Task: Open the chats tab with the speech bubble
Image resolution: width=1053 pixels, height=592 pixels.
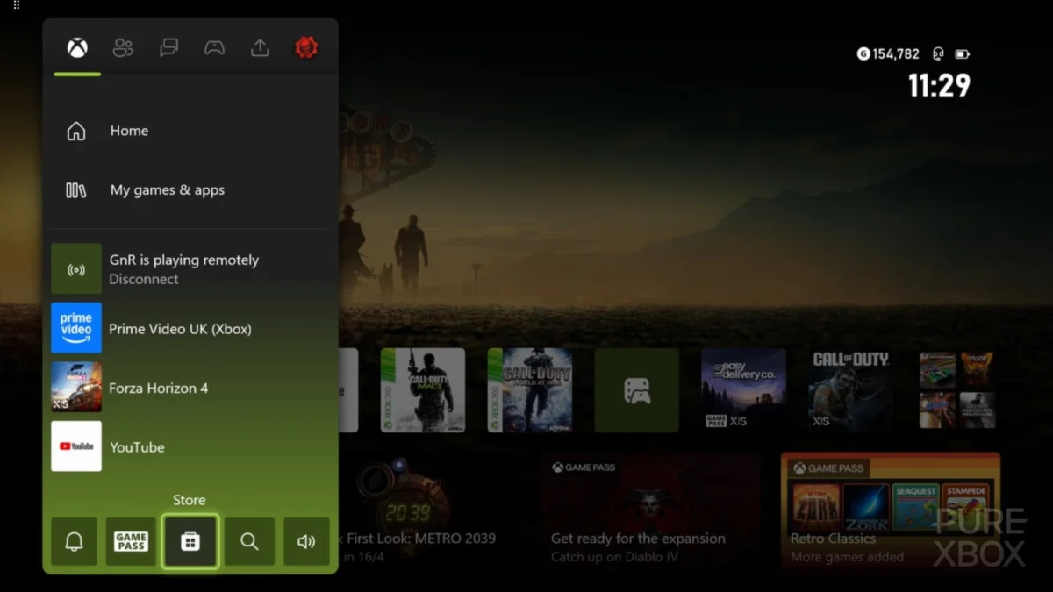Action: tap(168, 48)
